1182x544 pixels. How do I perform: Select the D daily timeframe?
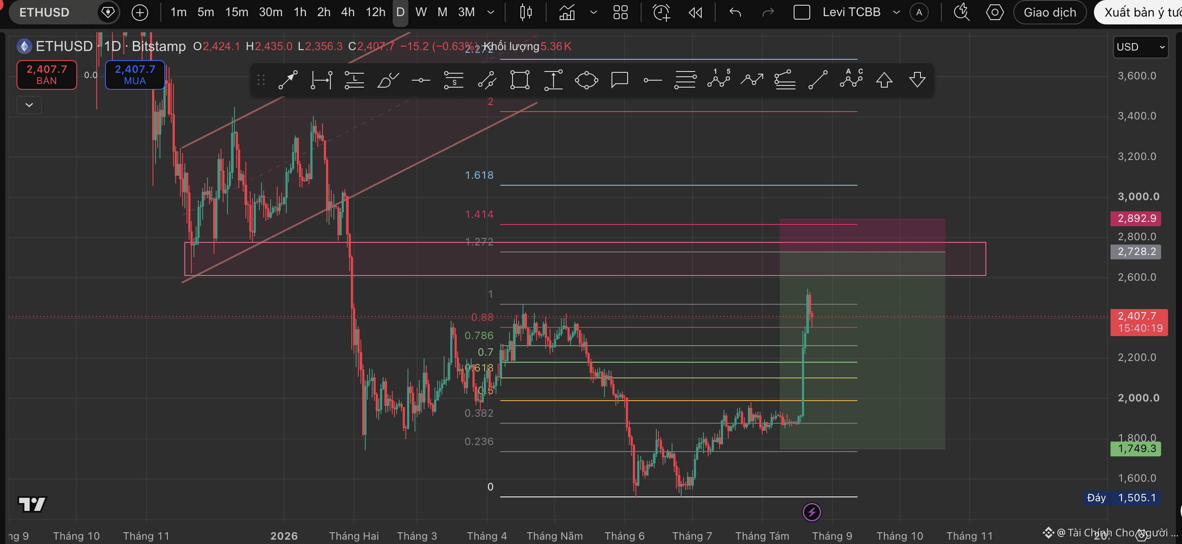(401, 12)
